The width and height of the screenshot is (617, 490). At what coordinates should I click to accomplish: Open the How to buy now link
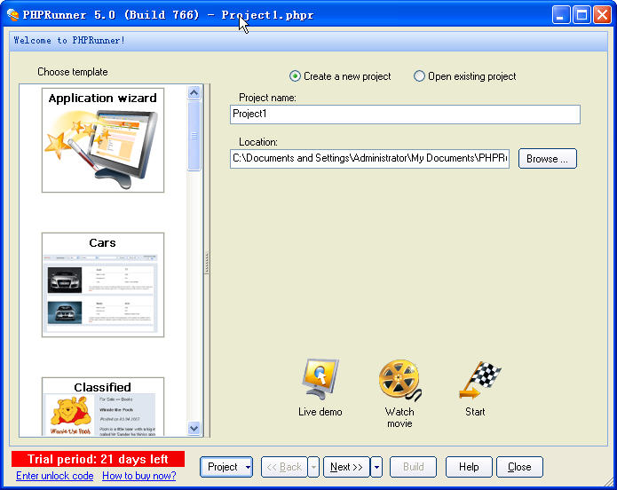pos(138,477)
